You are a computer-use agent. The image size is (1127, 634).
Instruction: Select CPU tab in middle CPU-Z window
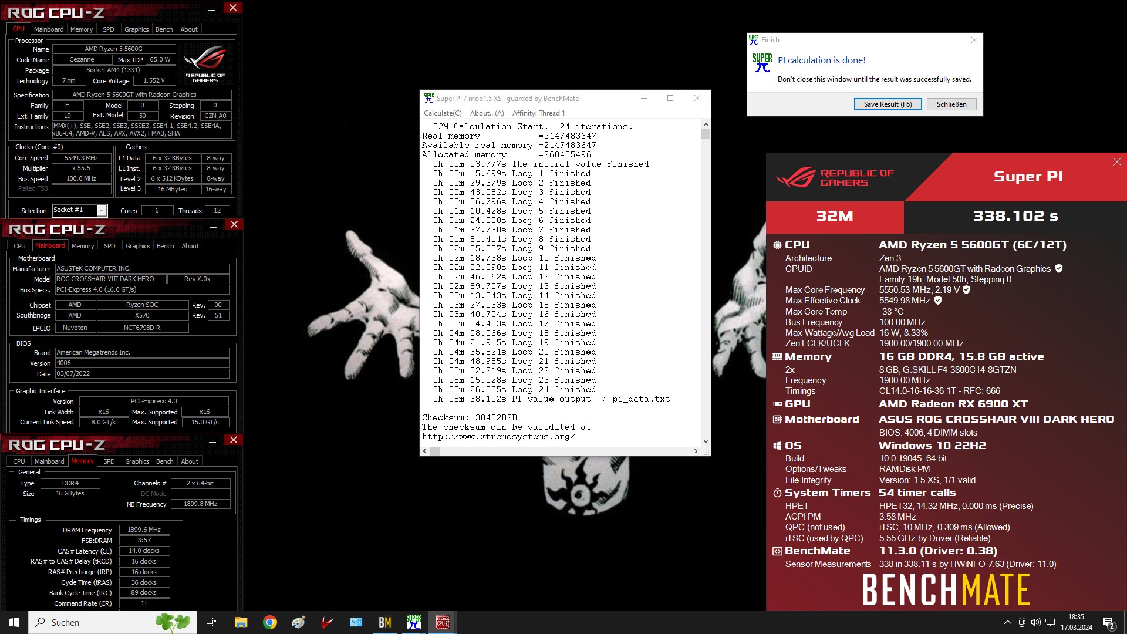click(x=20, y=246)
